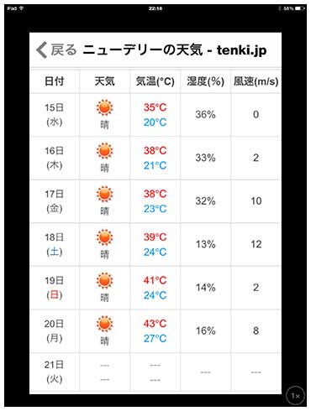Select the 湿度(%) column header

tap(205, 81)
